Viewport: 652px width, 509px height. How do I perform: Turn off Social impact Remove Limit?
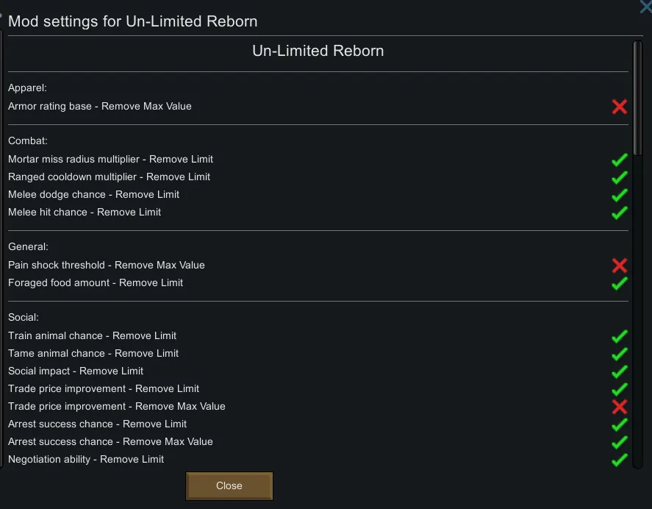620,371
